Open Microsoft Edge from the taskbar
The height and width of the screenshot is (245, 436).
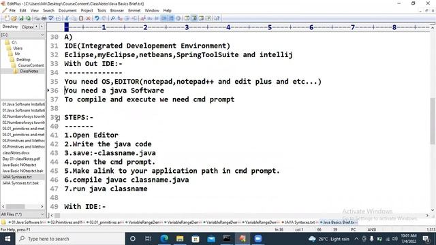click(x=164, y=239)
